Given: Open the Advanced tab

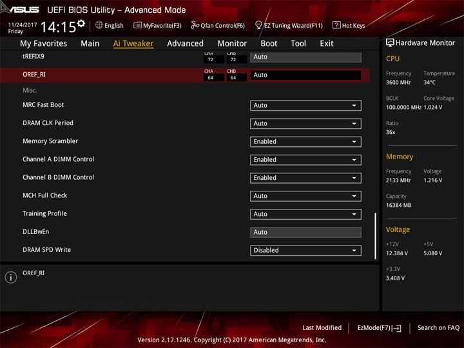Looking at the screenshot, I should (x=185, y=44).
